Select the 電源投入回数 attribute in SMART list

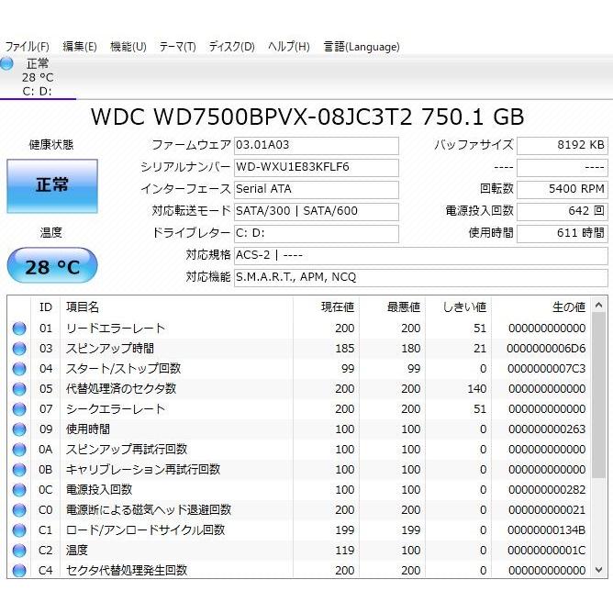click(299, 490)
